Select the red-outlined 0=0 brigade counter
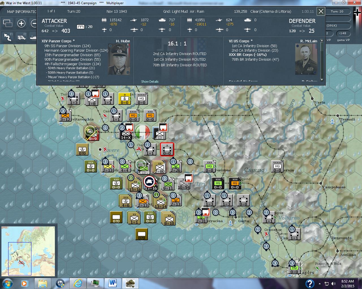 167,149
